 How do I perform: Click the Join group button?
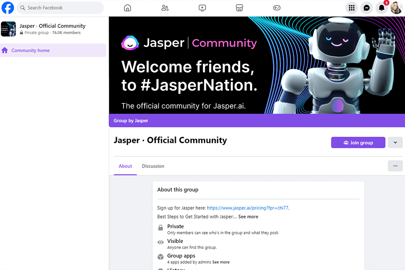coord(358,143)
